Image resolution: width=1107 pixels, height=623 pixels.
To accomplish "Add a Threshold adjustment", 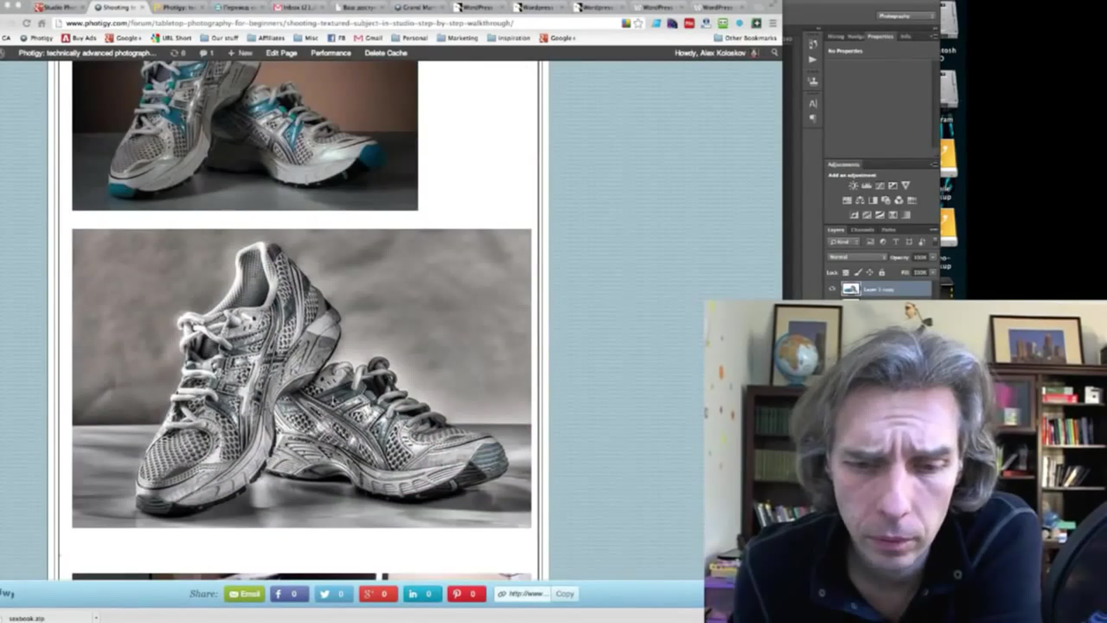I will [x=880, y=215].
